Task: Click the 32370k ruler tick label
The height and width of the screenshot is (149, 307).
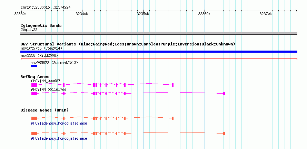Action: (x=266, y=14)
